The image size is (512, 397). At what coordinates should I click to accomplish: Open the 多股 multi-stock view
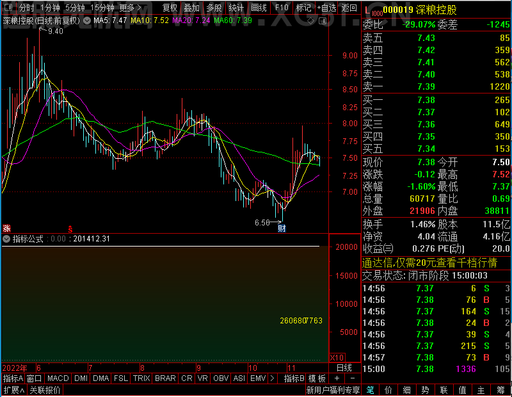[214, 8]
